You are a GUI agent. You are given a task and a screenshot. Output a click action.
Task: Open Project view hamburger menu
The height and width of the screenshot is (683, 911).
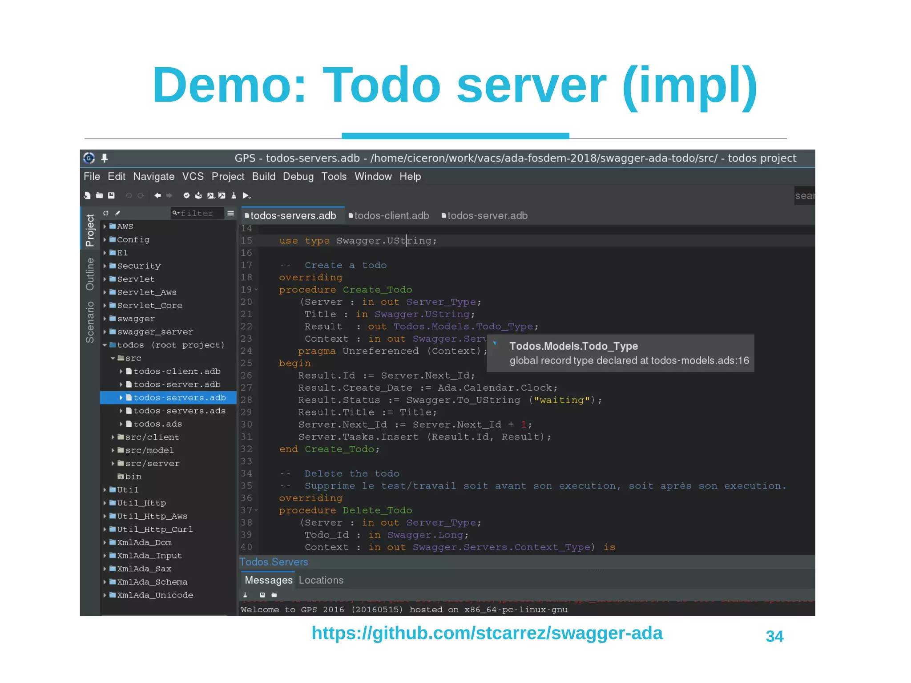point(230,213)
